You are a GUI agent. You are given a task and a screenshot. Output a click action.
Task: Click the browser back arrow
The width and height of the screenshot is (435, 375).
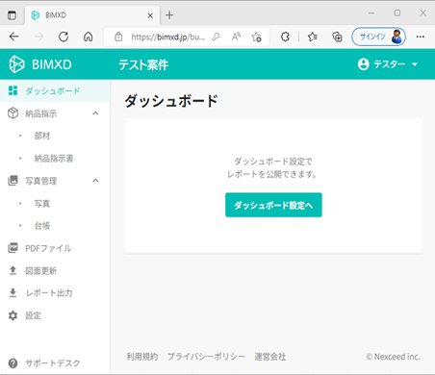[x=14, y=37]
